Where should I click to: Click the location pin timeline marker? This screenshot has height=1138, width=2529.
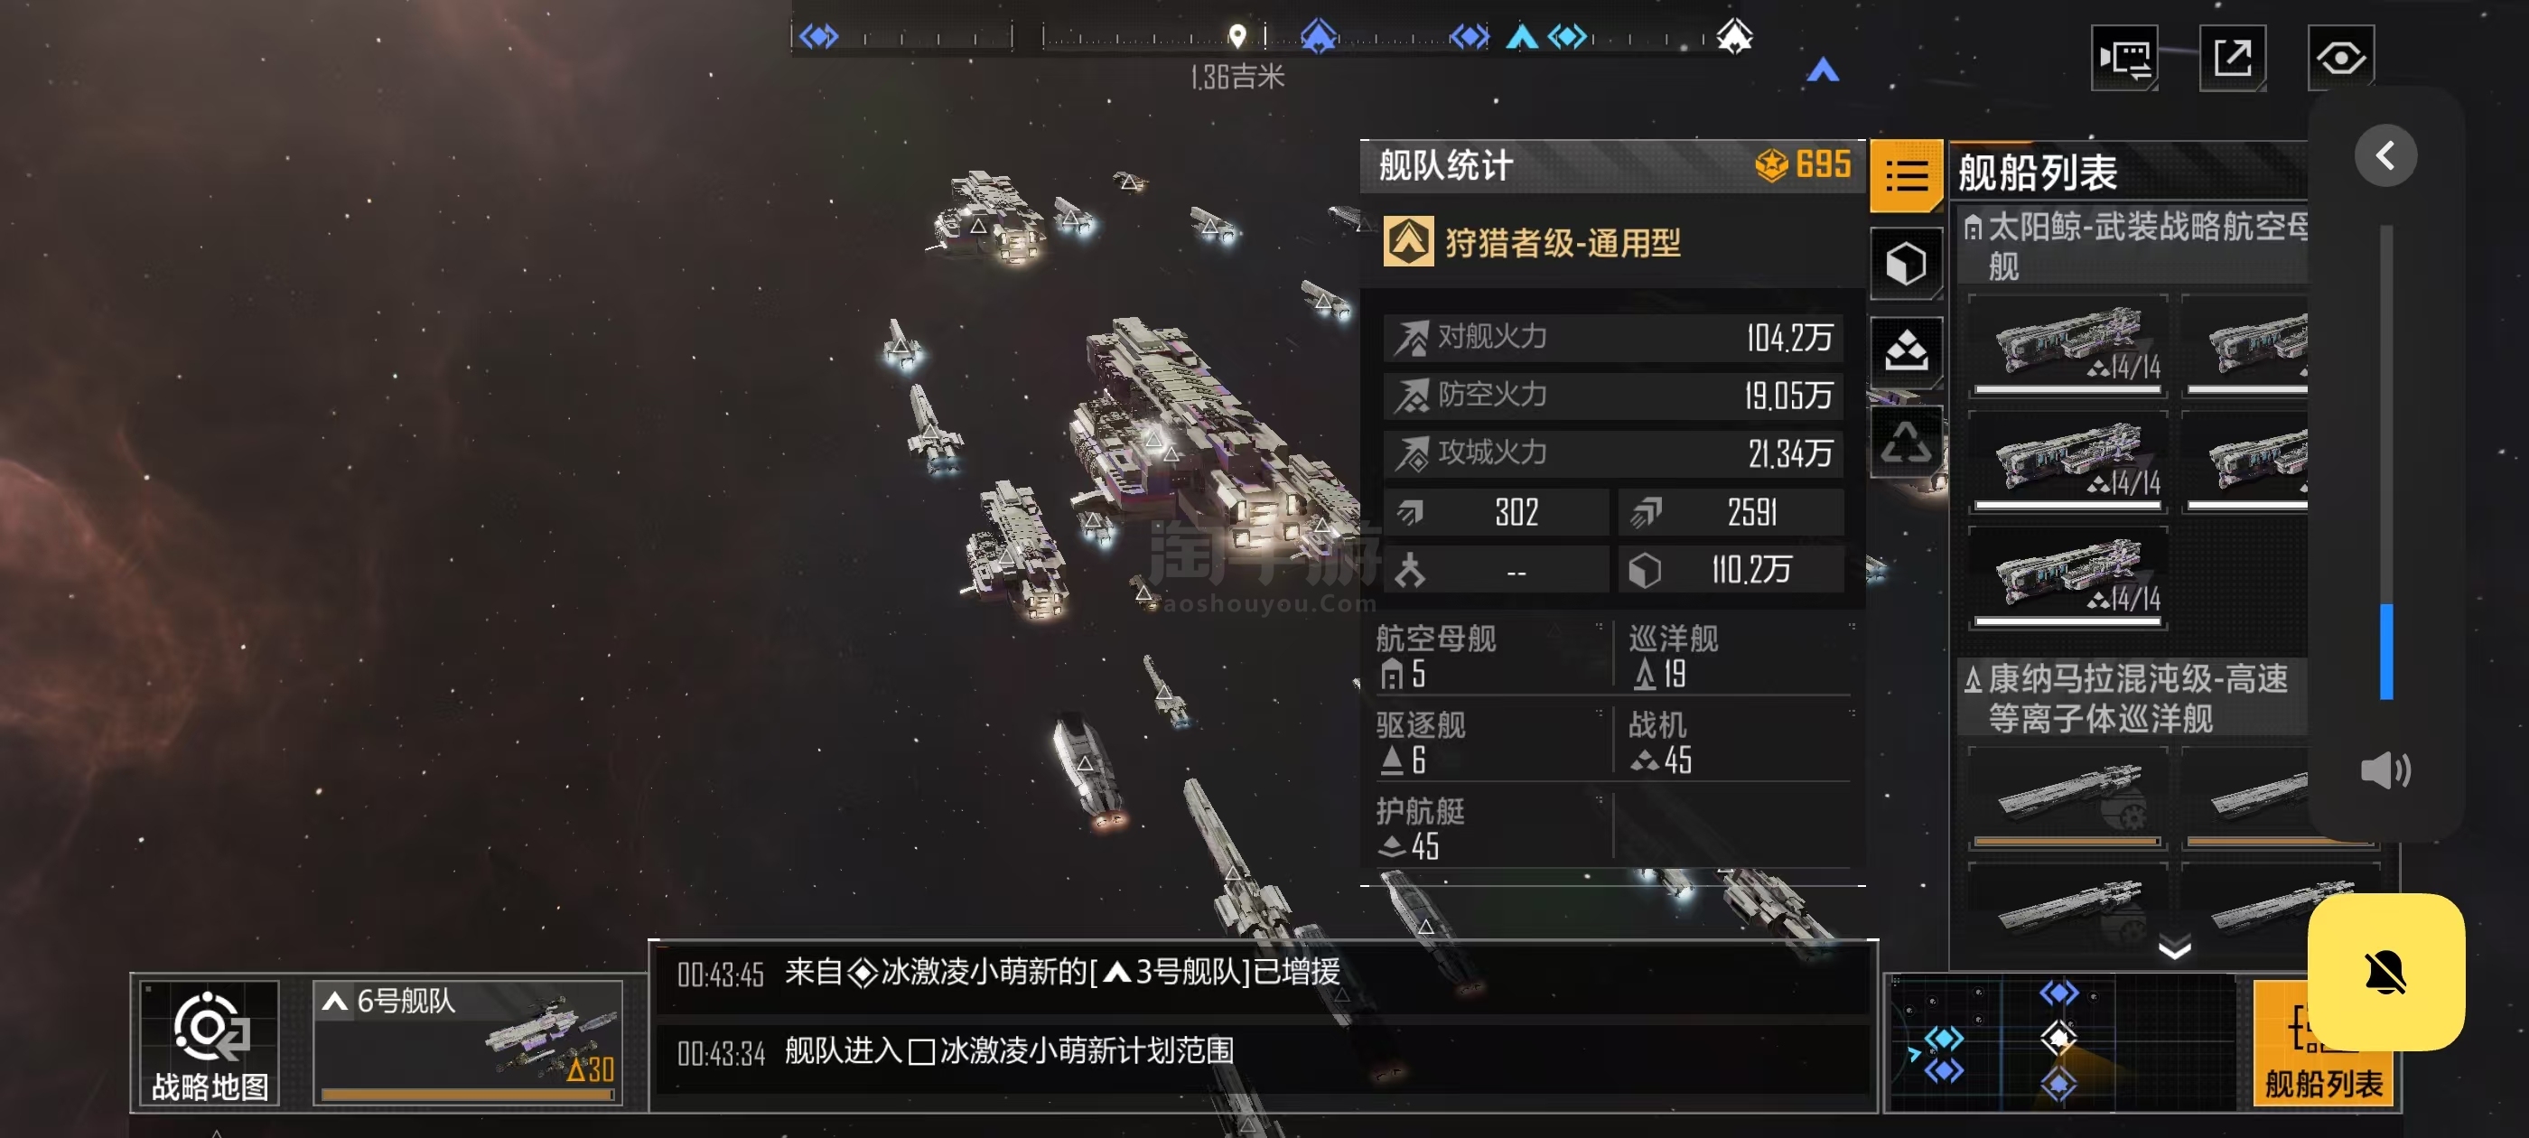coord(1237,36)
